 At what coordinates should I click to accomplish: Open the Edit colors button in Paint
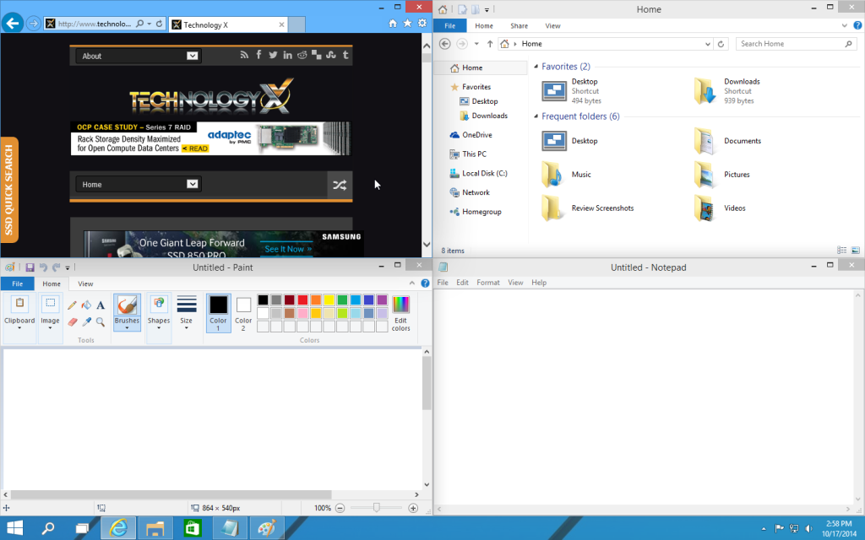pyautogui.click(x=400, y=310)
